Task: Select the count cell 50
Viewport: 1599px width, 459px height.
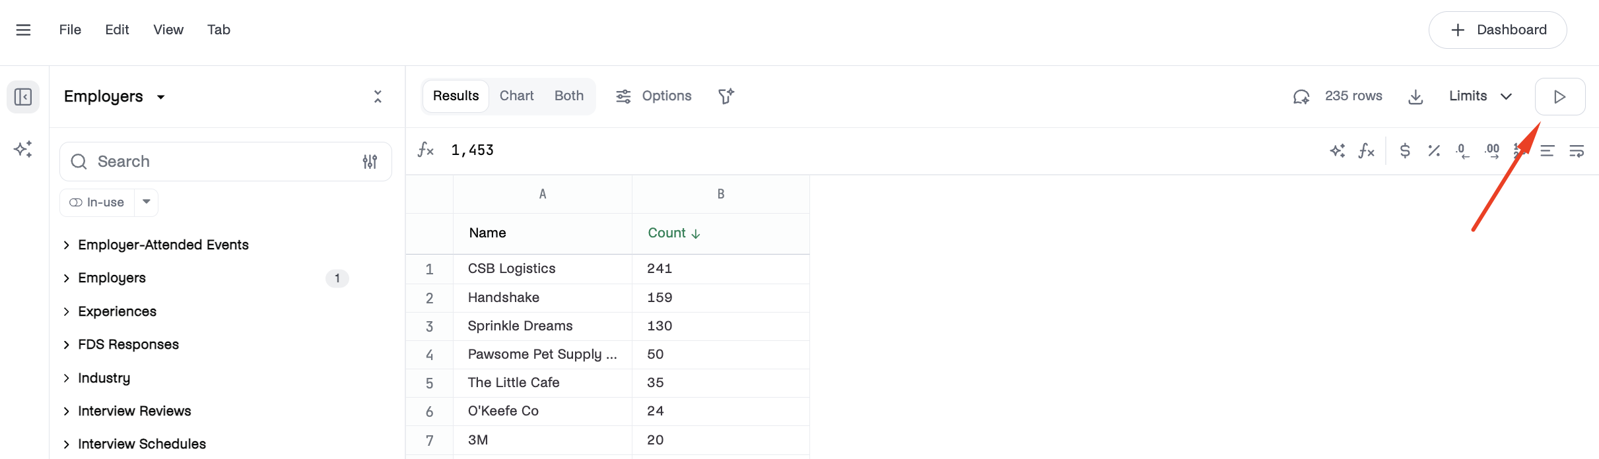Action: [721, 354]
